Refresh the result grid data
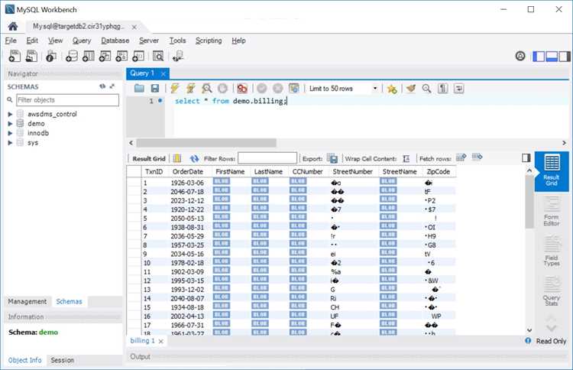The image size is (573, 370). click(194, 159)
